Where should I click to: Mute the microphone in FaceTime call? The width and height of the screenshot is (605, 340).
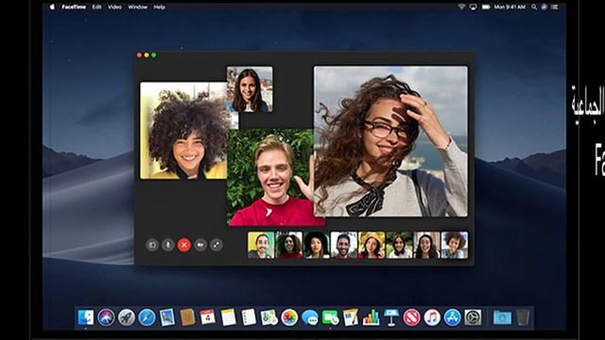[x=168, y=245]
